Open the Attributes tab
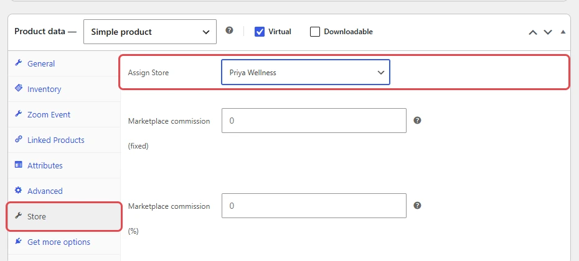Image resolution: width=579 pixels, height=261 pixels. coord(64,165)
